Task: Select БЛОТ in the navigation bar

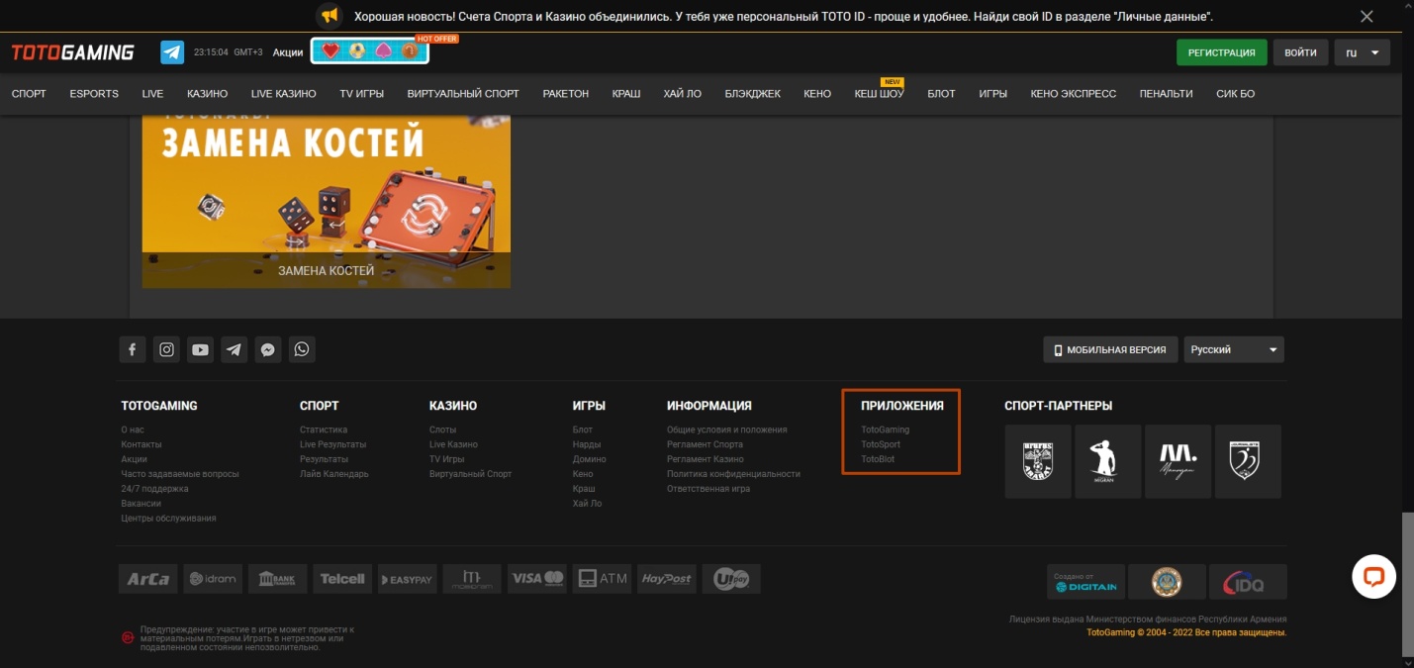Action: 941,94
